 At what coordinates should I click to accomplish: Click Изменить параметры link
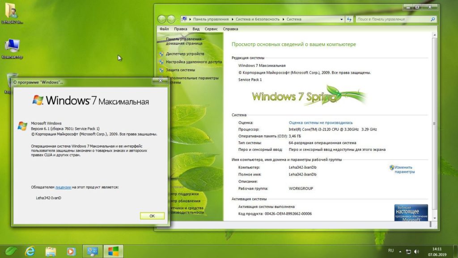coord(404,169)
